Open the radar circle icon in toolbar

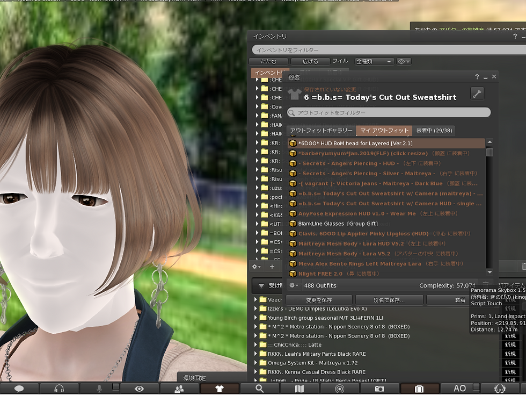tap(339, 389)
